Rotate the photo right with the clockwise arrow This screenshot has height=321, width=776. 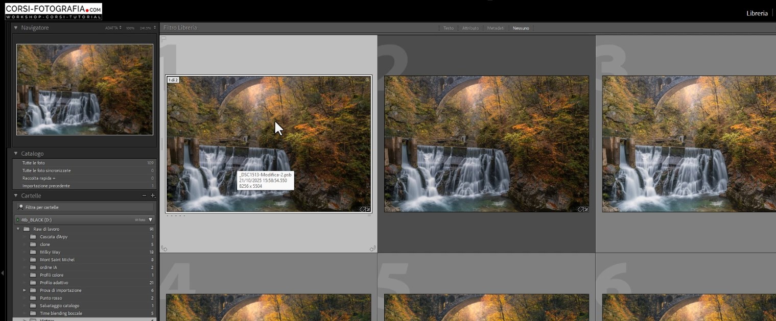click(x=372, y=249)
